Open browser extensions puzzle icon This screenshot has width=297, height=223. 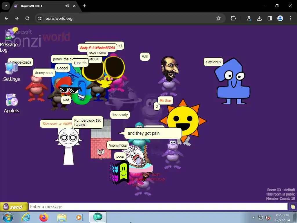point(233,18)
